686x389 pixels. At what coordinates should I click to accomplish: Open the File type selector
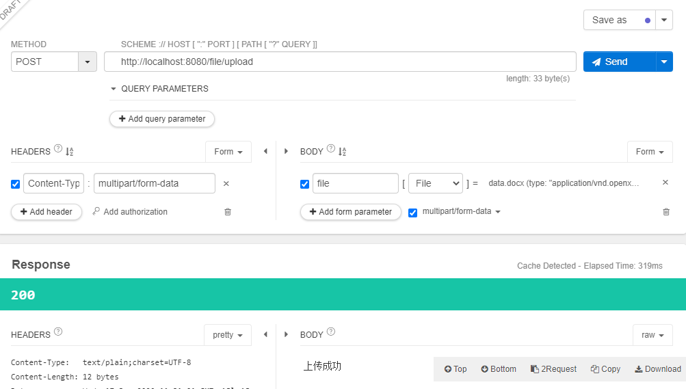click(435, 183)
